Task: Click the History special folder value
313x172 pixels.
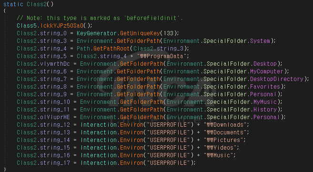Action: coord(265,109)
